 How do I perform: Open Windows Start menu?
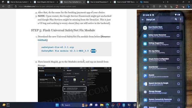[x=57, y=105]
